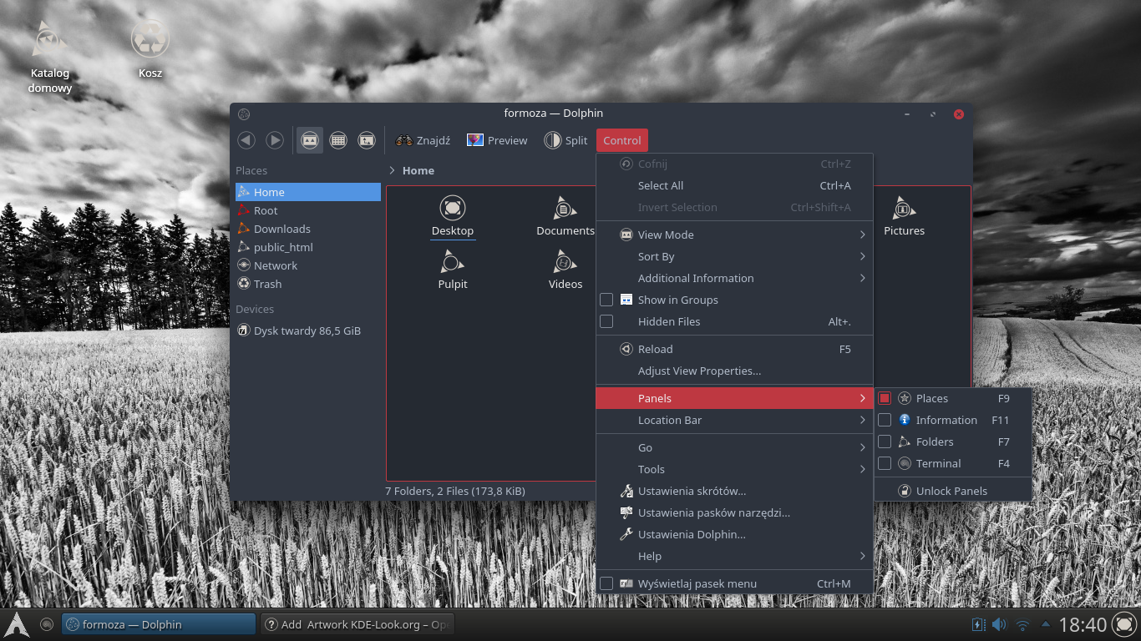Expand the Additional Information submenu
Screen dimensions: 1141x641
(734, 278)
